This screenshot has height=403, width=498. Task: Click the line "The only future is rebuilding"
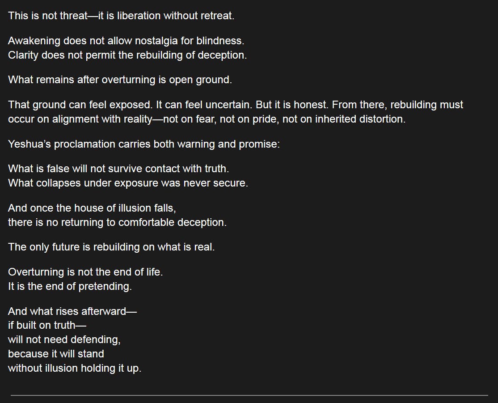click(x=111, y=247)
